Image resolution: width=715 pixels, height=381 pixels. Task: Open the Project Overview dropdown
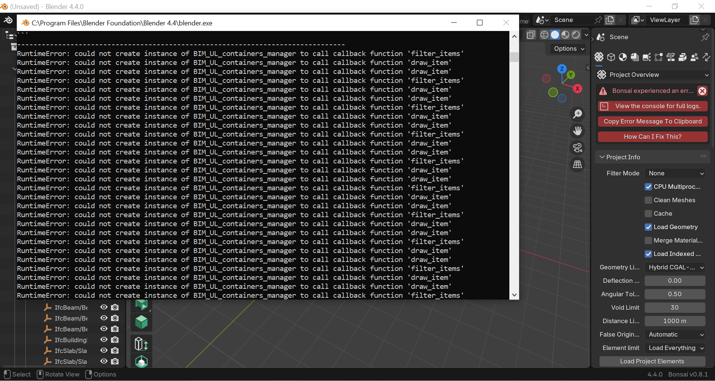coord(653,75)
